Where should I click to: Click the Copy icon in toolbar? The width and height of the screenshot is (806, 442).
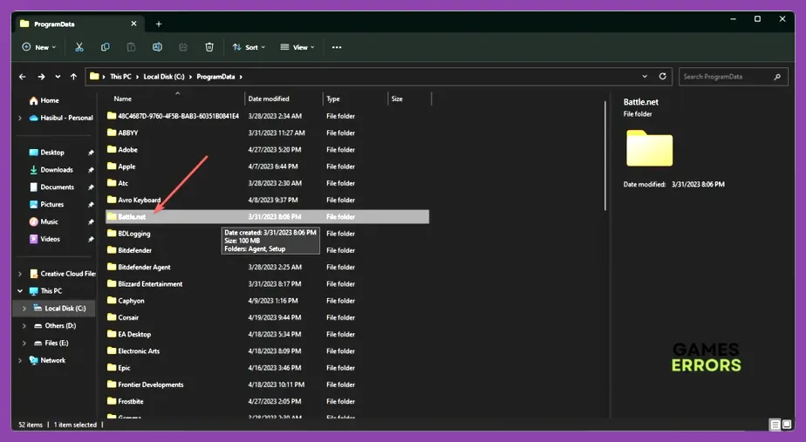point(106,47)
